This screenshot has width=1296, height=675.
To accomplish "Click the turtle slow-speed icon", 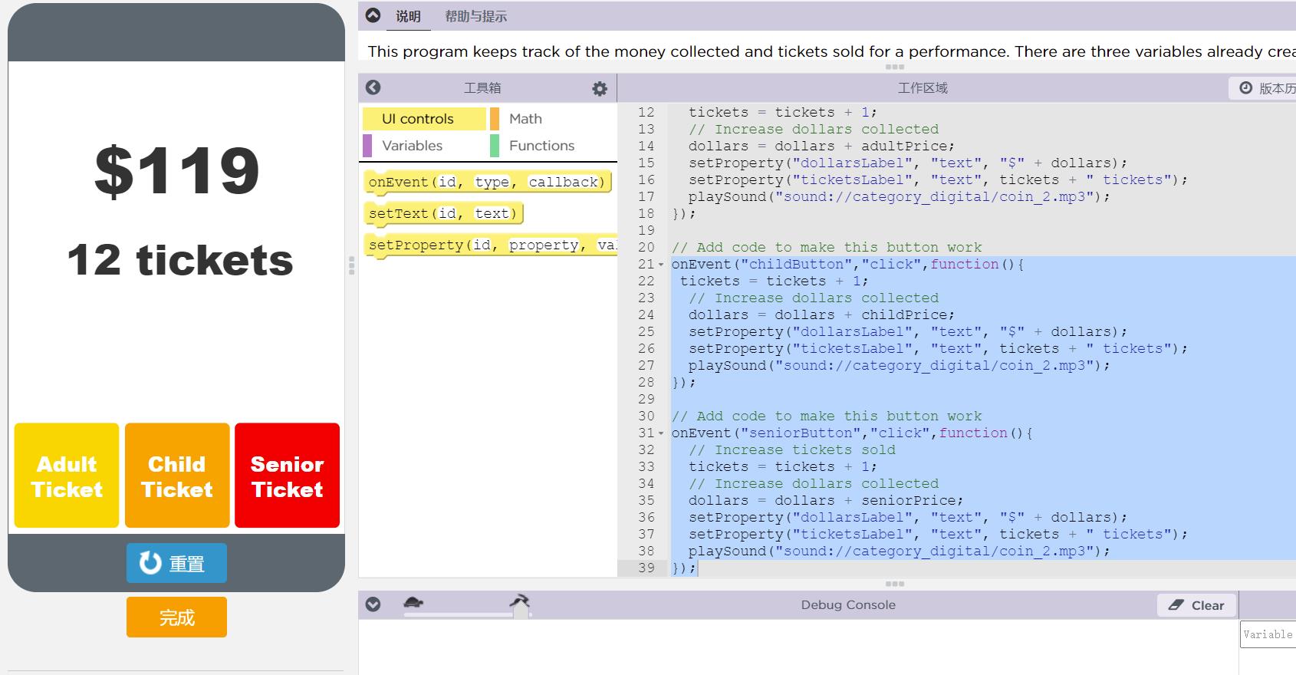I will click(414, 603).
